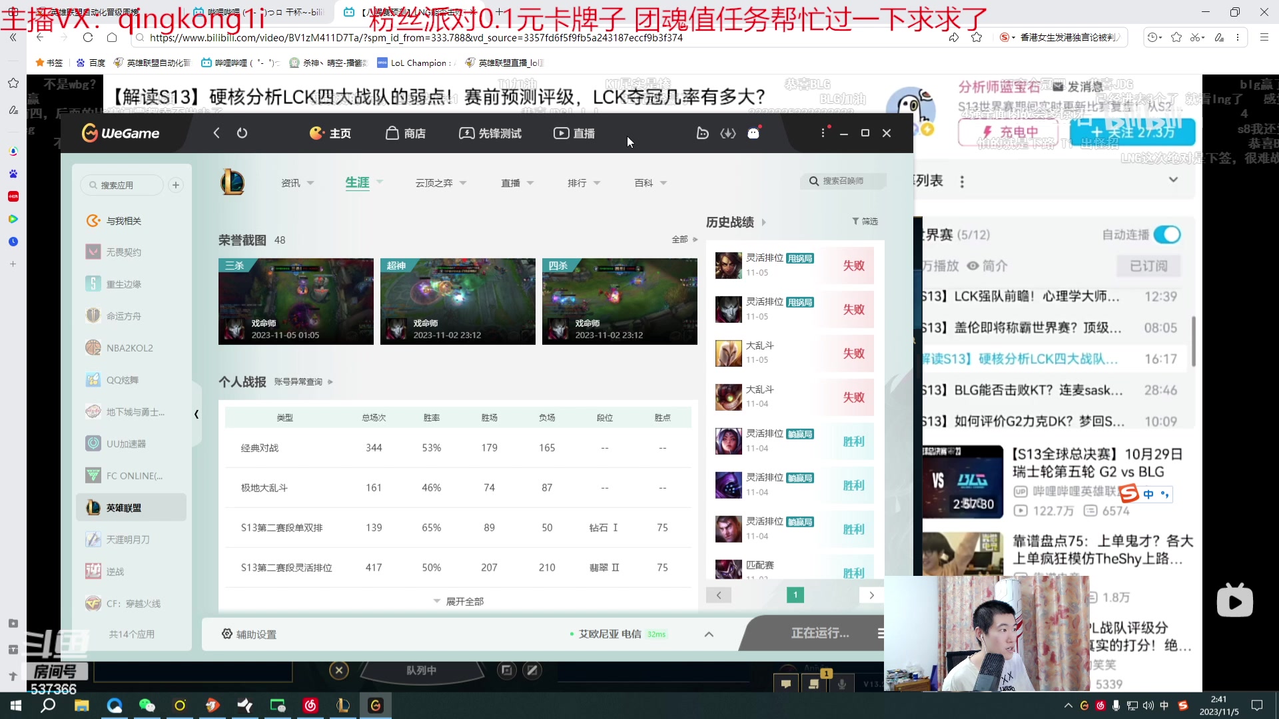Click 全部 link for honor screenshots

(684, 240)
